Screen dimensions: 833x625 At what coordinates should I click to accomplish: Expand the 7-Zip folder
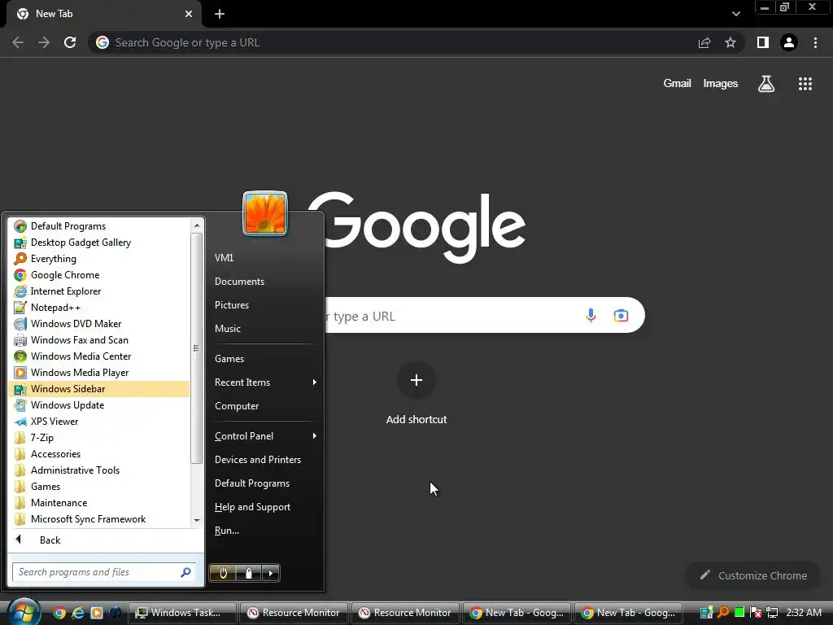tap(99, 437)
